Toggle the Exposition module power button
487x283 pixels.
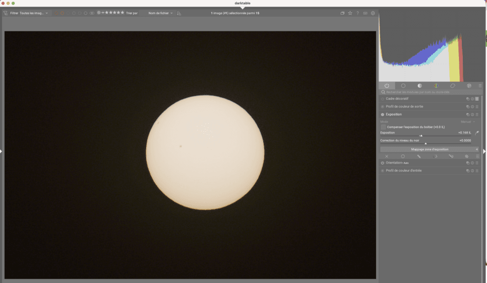coord(382,114)
